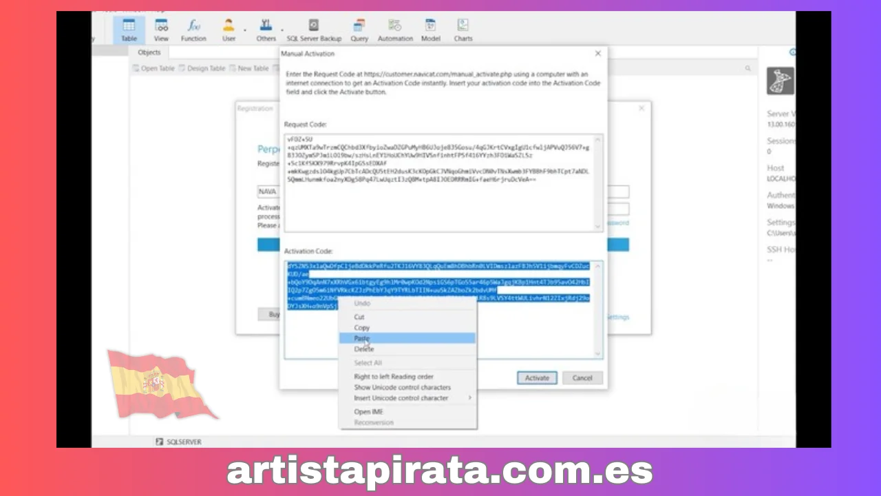
Task: Choose Select All in context menu
Action: pos(407,362)
